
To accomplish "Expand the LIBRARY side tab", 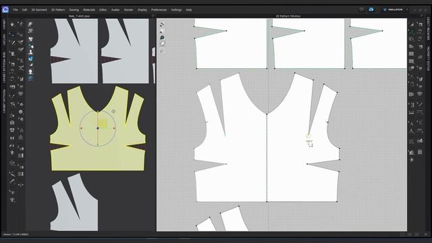I will click(4, 24).
